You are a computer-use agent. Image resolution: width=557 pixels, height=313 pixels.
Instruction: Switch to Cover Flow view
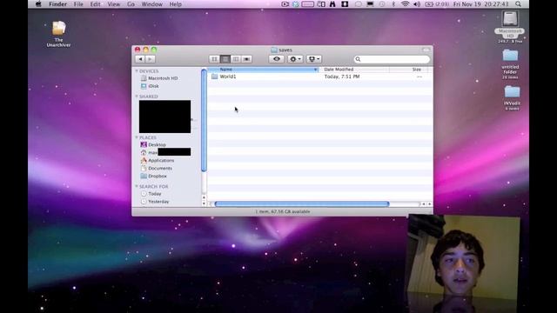point(246,59)
